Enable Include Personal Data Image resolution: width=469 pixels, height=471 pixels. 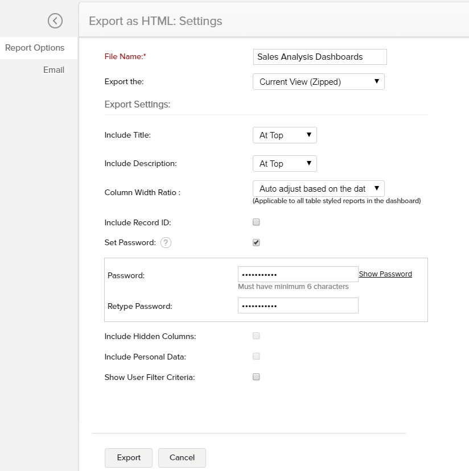tap(256, 356)
